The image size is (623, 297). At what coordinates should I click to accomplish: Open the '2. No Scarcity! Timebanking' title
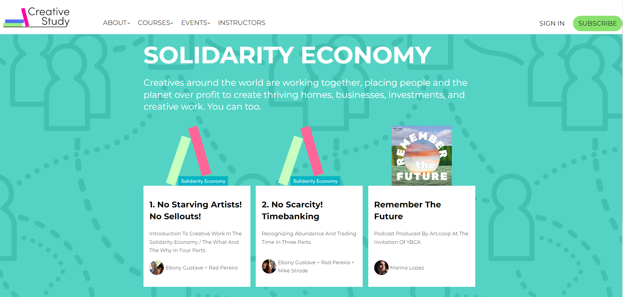point(292,210)
